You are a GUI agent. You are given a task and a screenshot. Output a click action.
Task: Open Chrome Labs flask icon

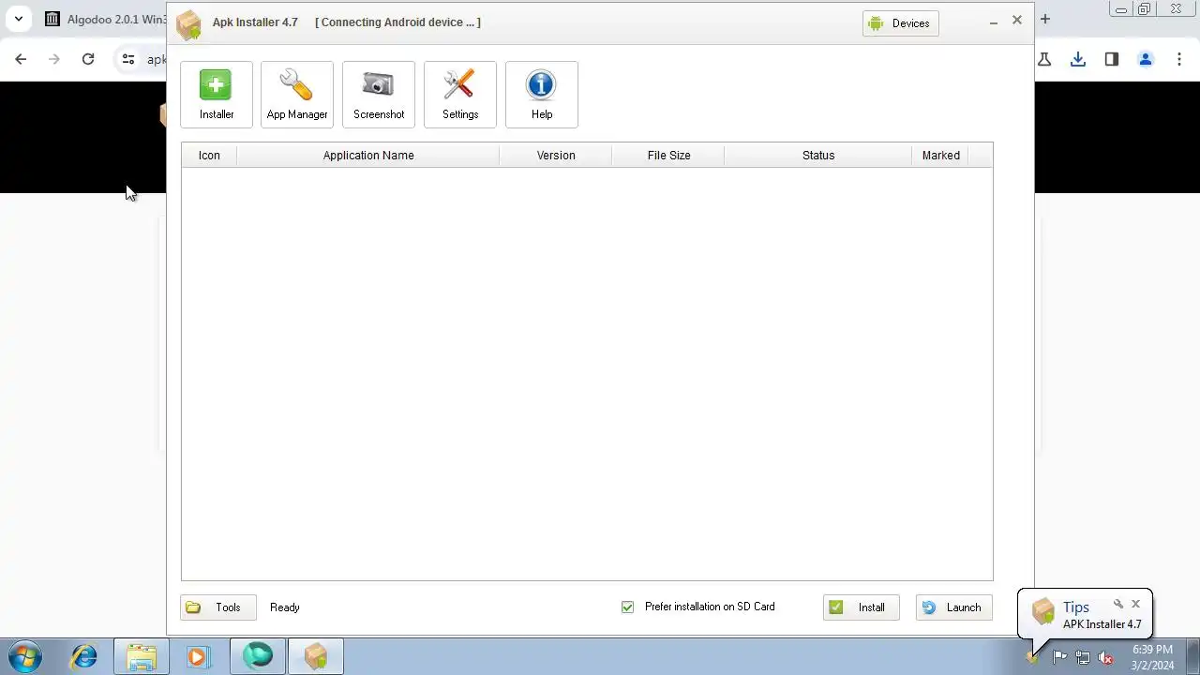coord(1044,59)
